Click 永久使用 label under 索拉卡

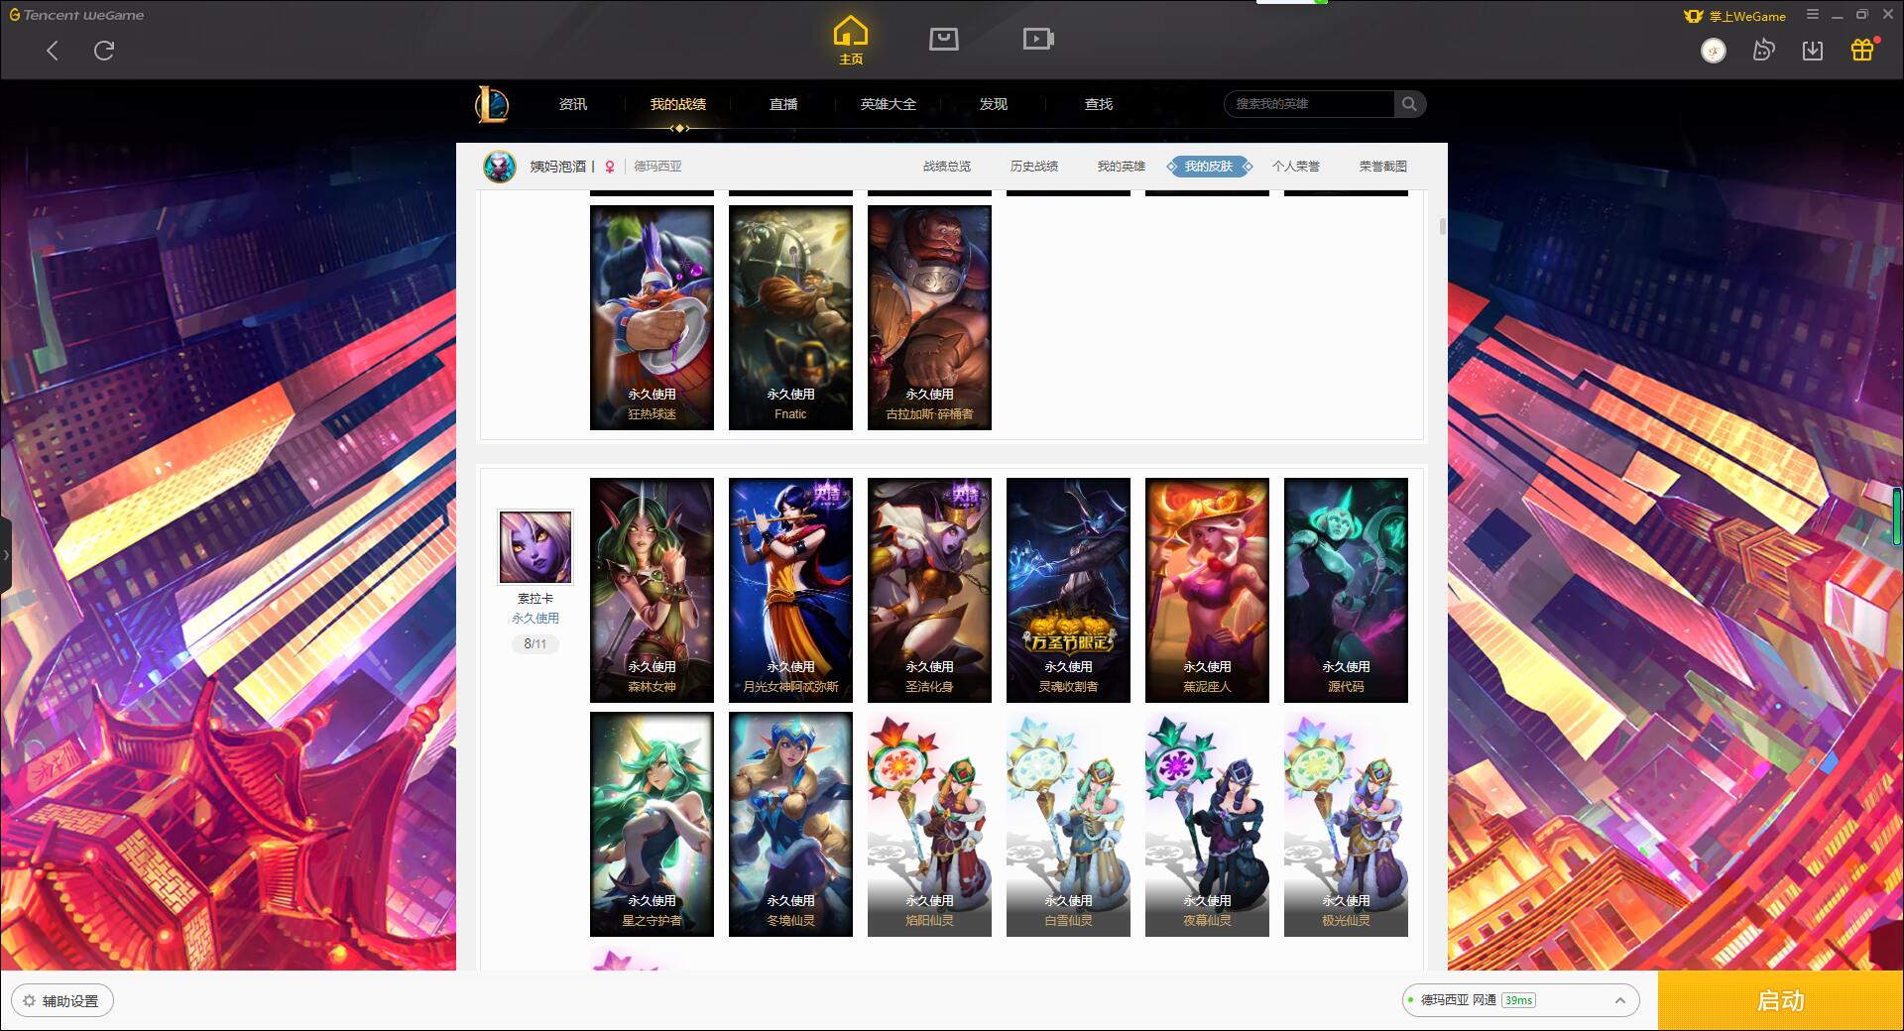tap(535, 619)
